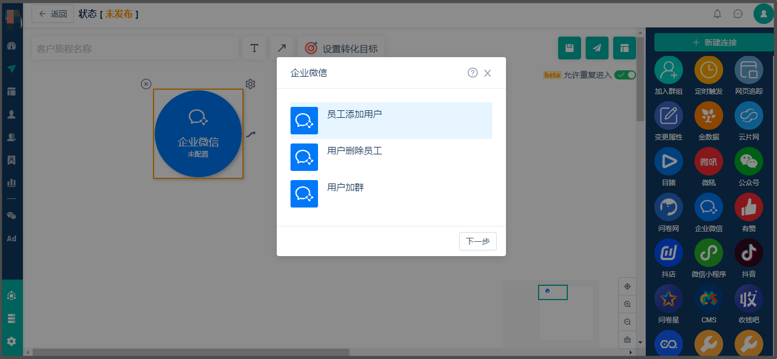
Task: Zoom in on the canvas
Action: click(x=627, y=304)
